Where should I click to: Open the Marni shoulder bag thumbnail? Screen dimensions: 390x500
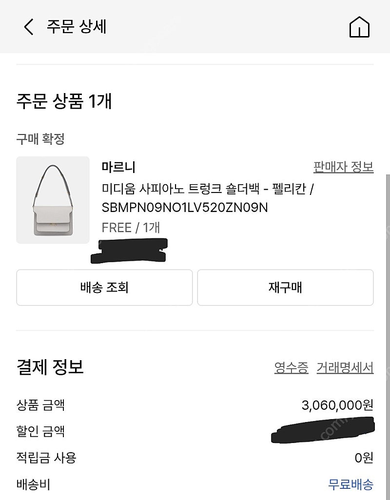53,200
